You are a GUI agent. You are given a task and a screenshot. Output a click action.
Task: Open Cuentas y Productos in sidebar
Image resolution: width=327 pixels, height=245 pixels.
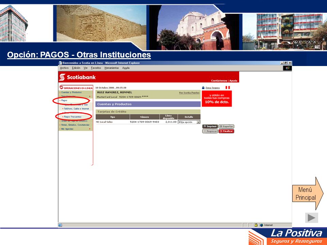(x=71, y=92)
